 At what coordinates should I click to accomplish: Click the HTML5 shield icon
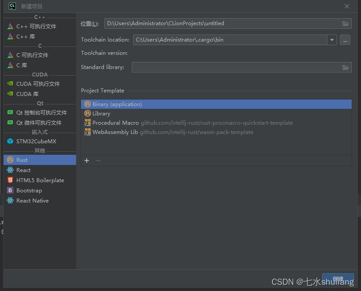pyautogui.click(x=10, y=180)
